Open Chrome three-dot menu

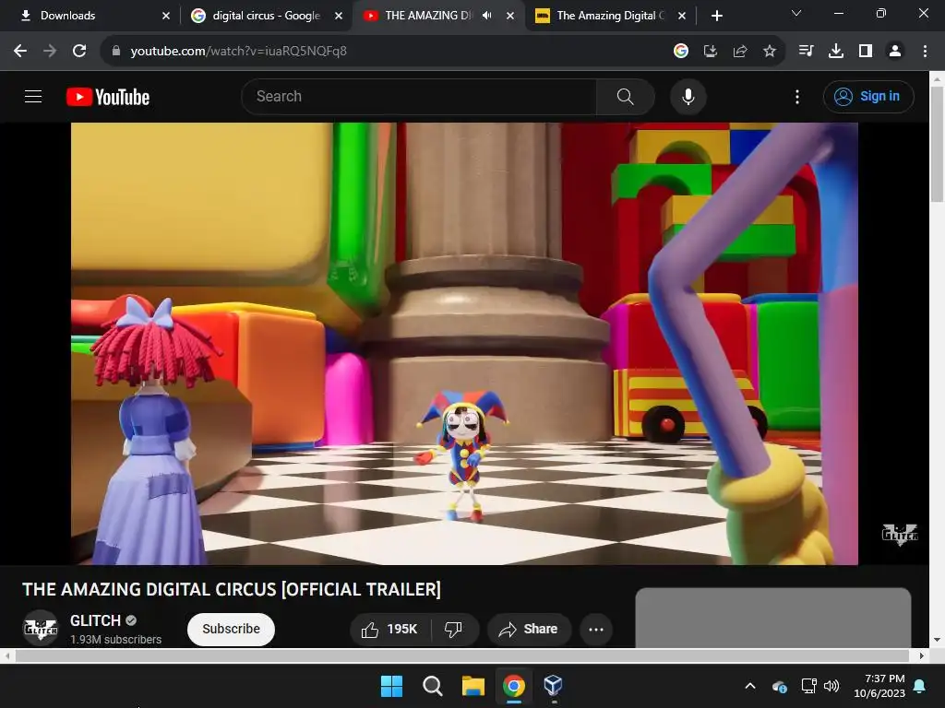click(925, 52)
